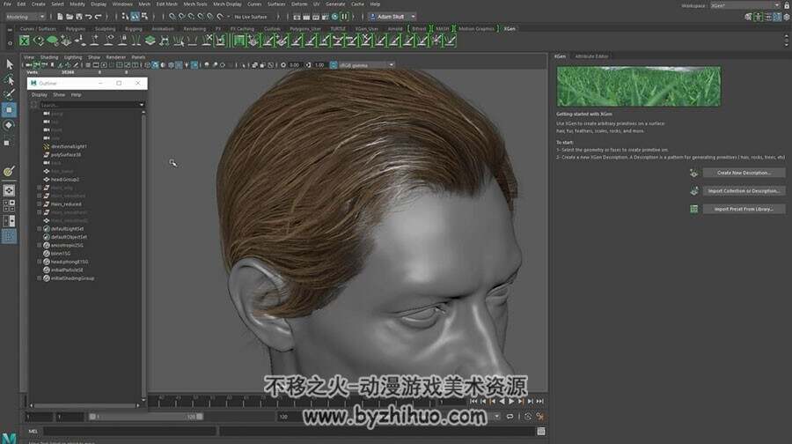Play the animation forward
The width and height of the screenshot is (792, 444).
[511, 401]
